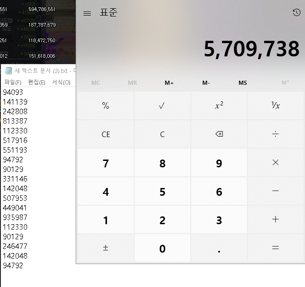Viewport: 305px width, 287px height.
Task: Open the calculator history panel
Action: coord(296,12)
